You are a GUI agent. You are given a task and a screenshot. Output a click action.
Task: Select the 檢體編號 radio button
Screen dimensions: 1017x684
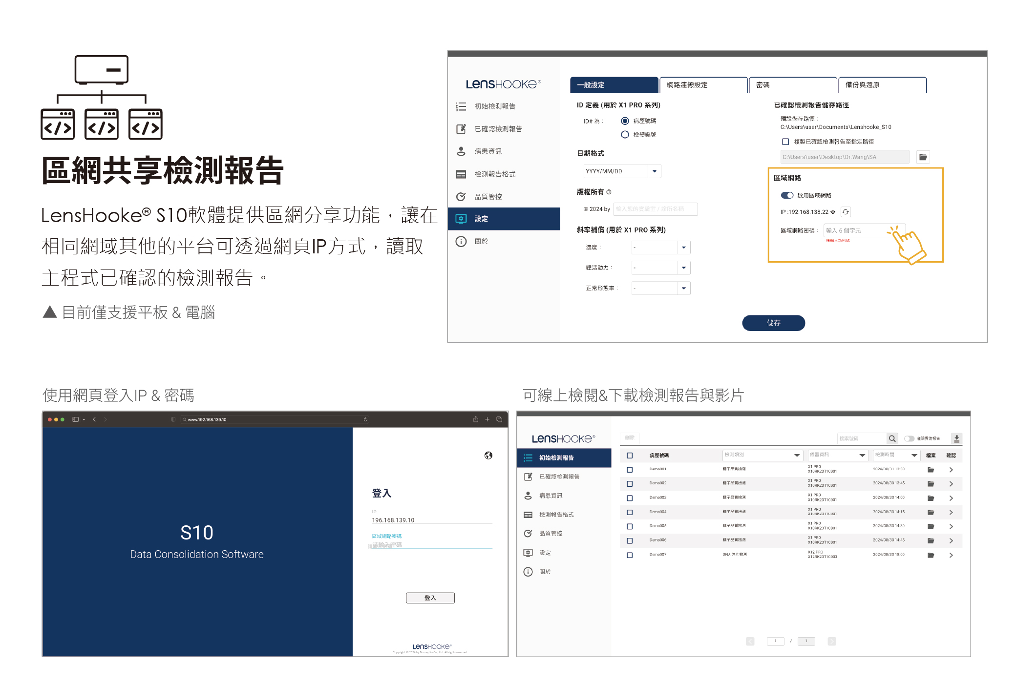pyautogui.click(x=625, y=134)
